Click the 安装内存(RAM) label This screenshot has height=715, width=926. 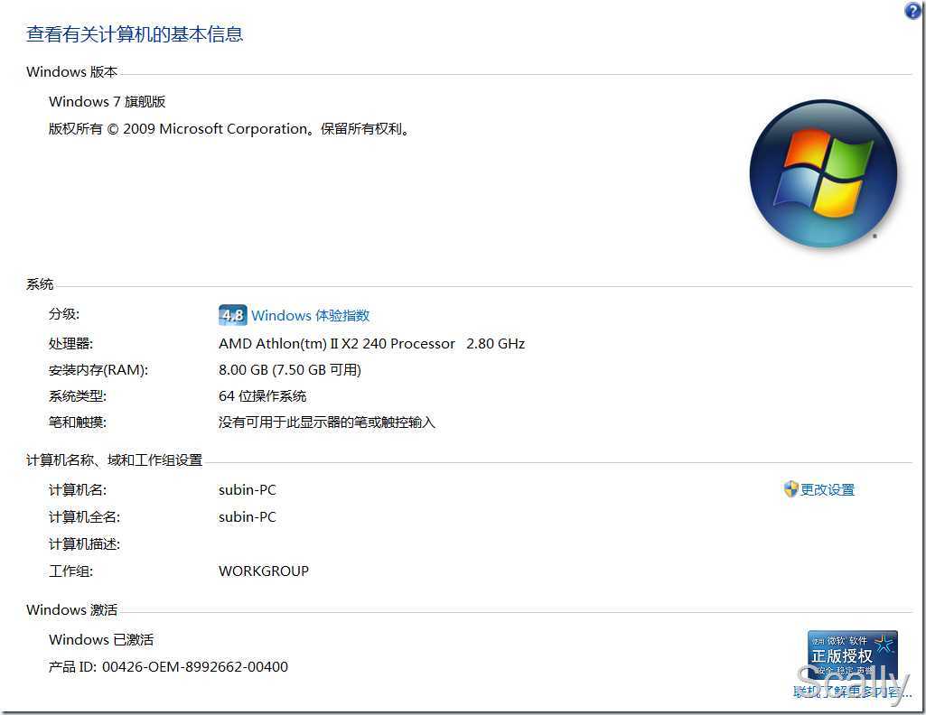click(98, 370)
